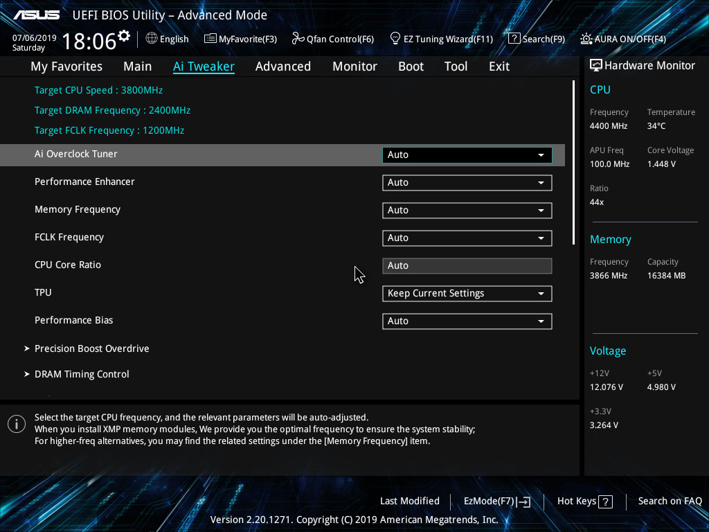Click the CPU Core Ratio label
Viewport: 709px width, 532px height.
click(x=68, y=265)
